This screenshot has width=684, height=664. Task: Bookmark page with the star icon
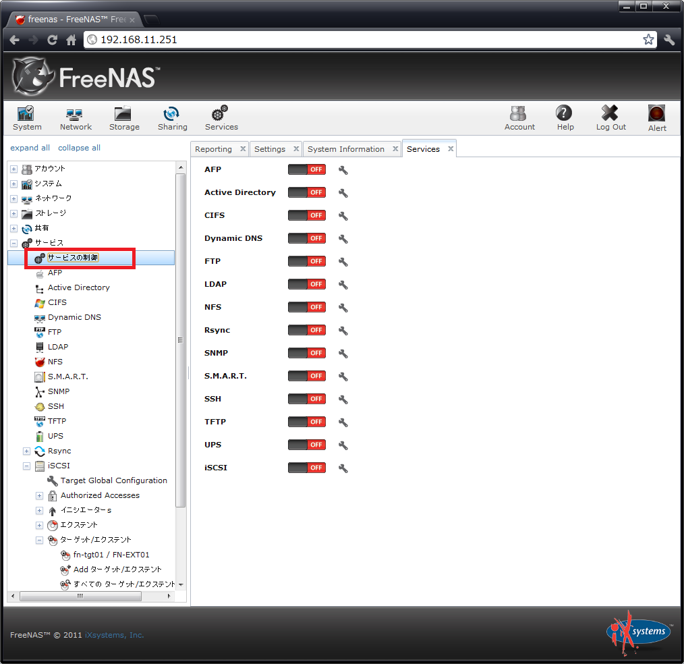[x=648, y=40]
